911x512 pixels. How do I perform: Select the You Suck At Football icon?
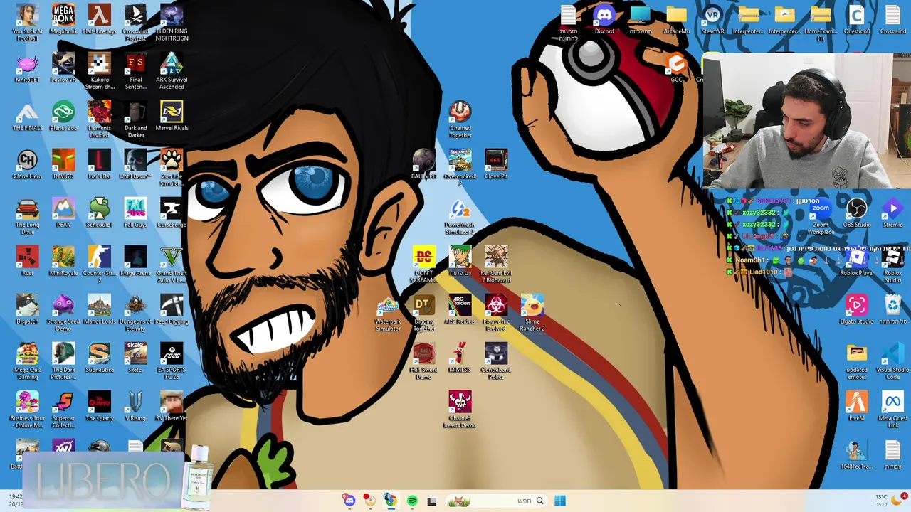(x=27, y=23)
